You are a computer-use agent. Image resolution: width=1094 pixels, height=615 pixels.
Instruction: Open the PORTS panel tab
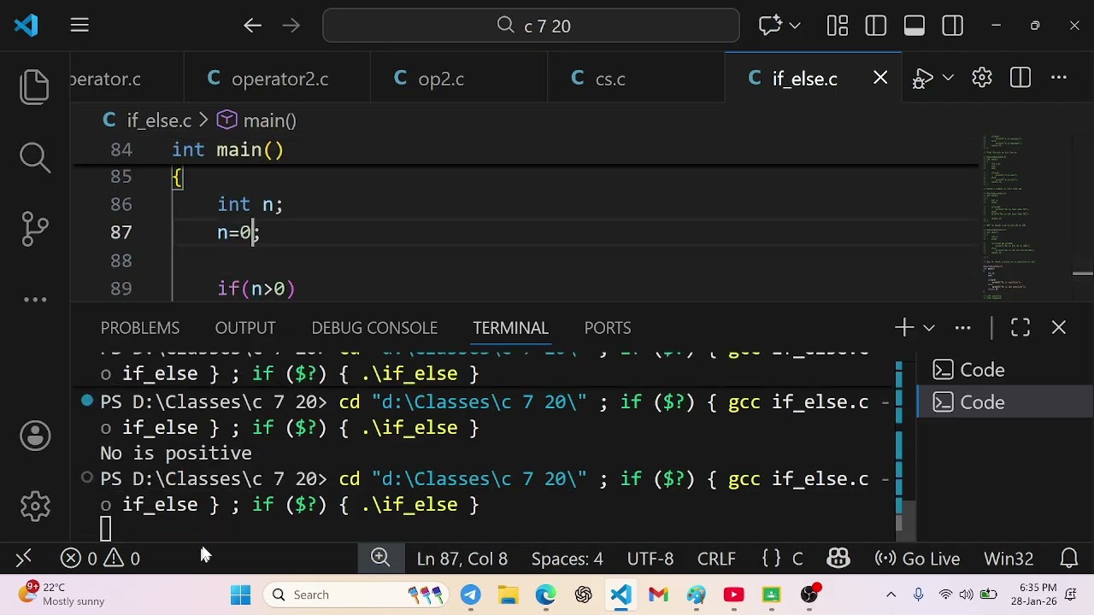[x=608, y=328]
